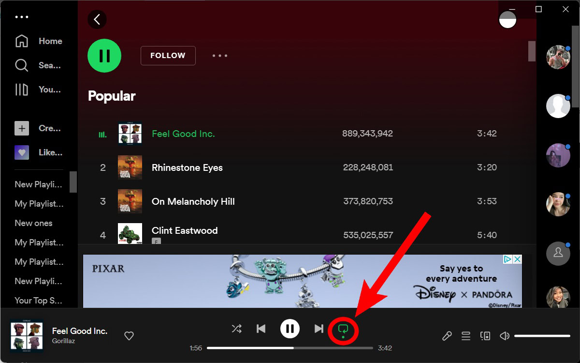Follow the artist with FOLLOW button
This screenshot has height=363, width=580.
(x=168, y=56)
